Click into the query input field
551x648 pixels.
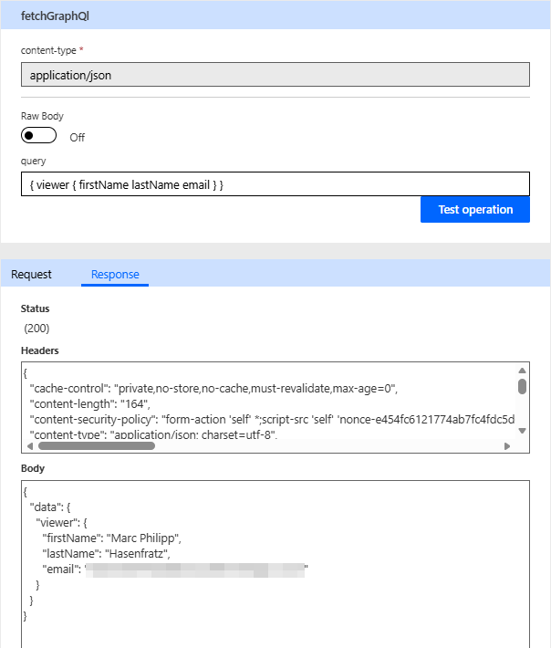click(275, 184)
